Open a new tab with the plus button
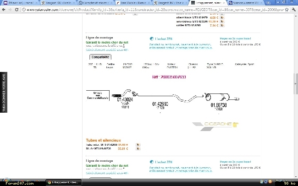The image size is (298, 186). click(268, 3)
